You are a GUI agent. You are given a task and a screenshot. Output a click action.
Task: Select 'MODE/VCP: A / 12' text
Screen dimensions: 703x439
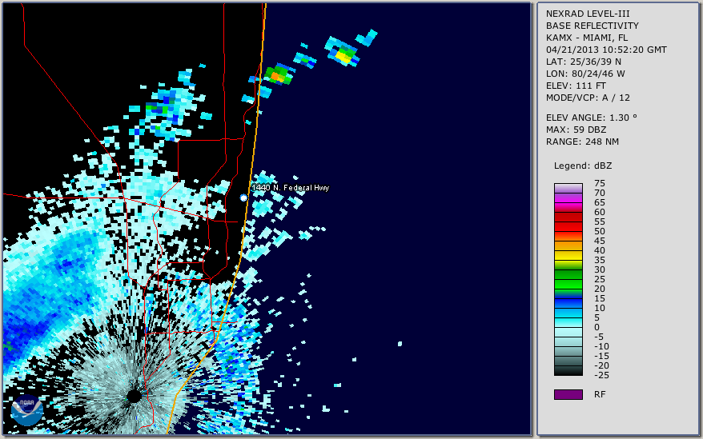(588, 98)
